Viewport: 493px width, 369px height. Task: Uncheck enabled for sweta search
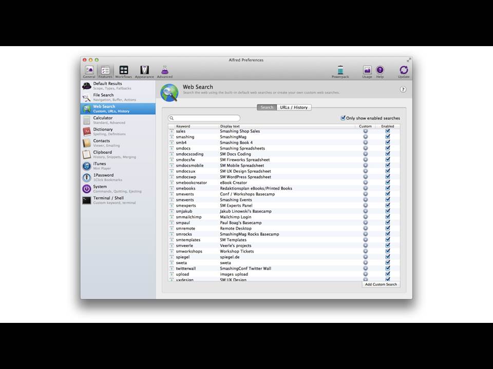point(388,262)
